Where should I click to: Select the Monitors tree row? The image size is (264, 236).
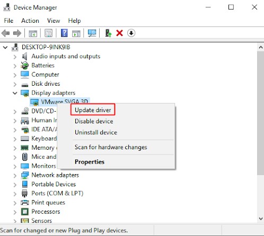[x=43, y=166]
